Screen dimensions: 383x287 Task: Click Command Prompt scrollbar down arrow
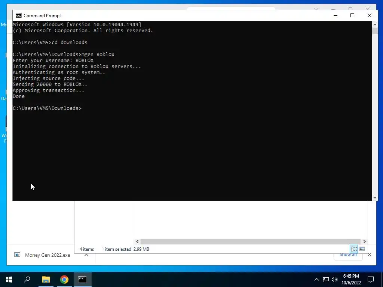pos(375,198)
